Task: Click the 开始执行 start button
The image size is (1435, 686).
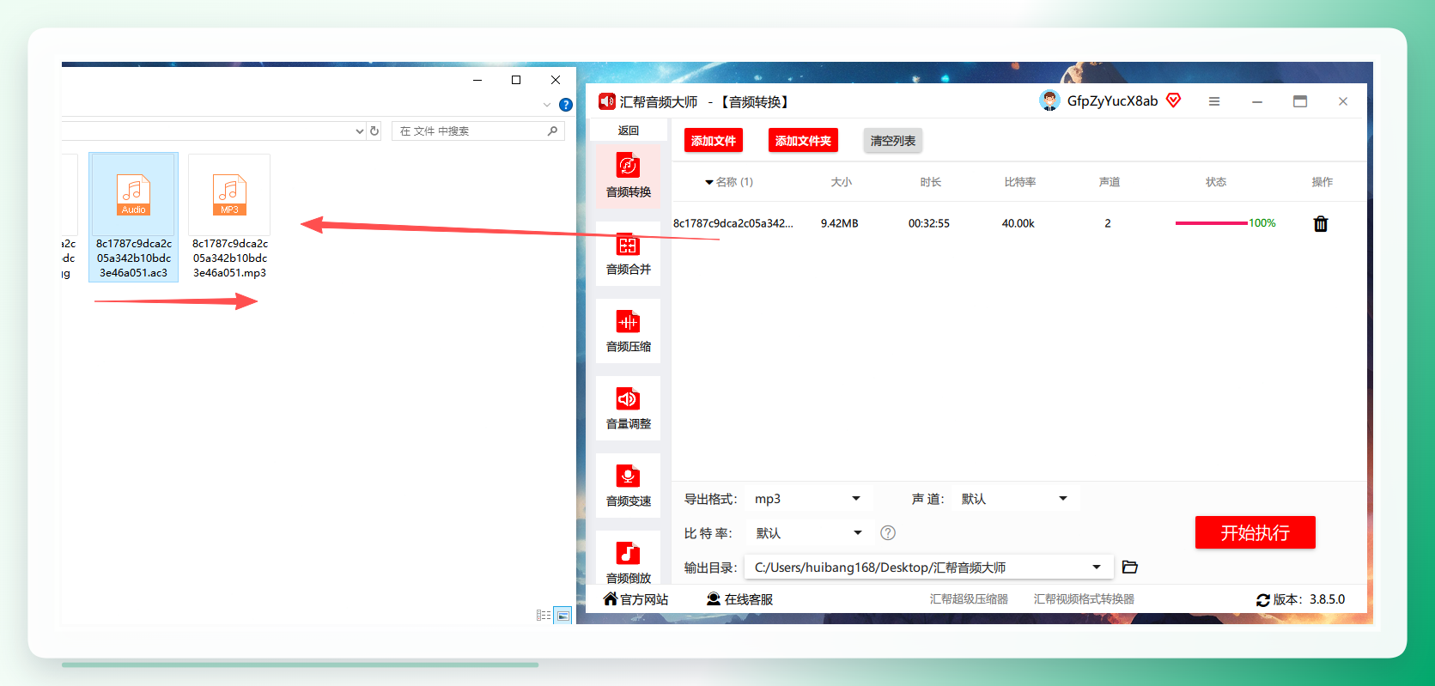Action: (1256, 532)
